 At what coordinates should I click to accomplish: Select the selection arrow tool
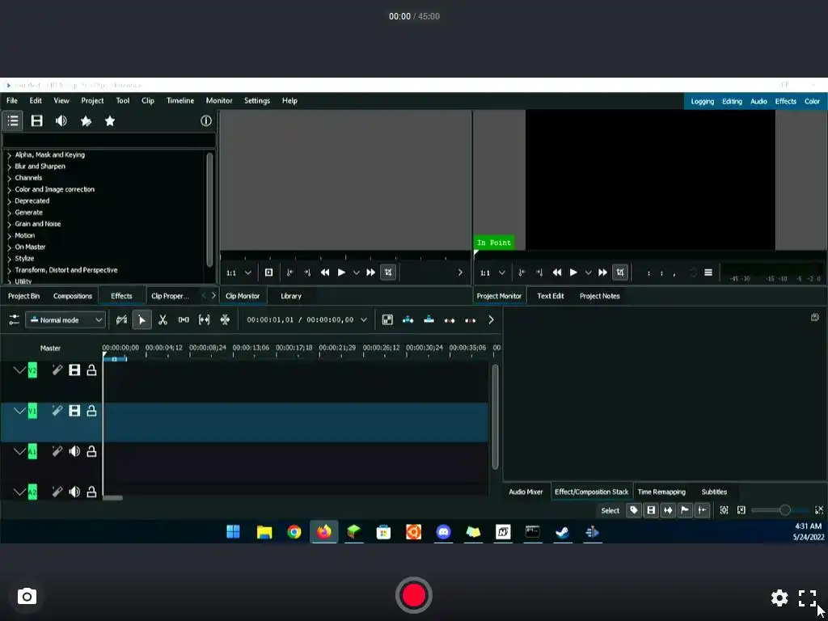tap(142, 320)
